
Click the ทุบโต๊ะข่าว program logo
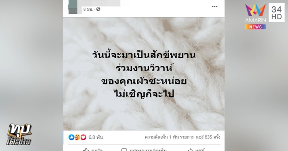pos(19,134)
